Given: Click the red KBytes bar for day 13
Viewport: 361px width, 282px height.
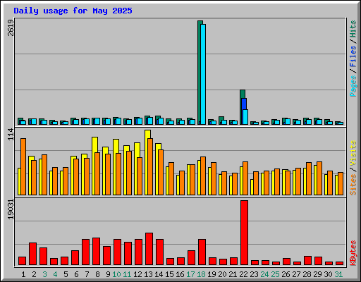Looking at the screenshot, I should (x=149, y=249).
